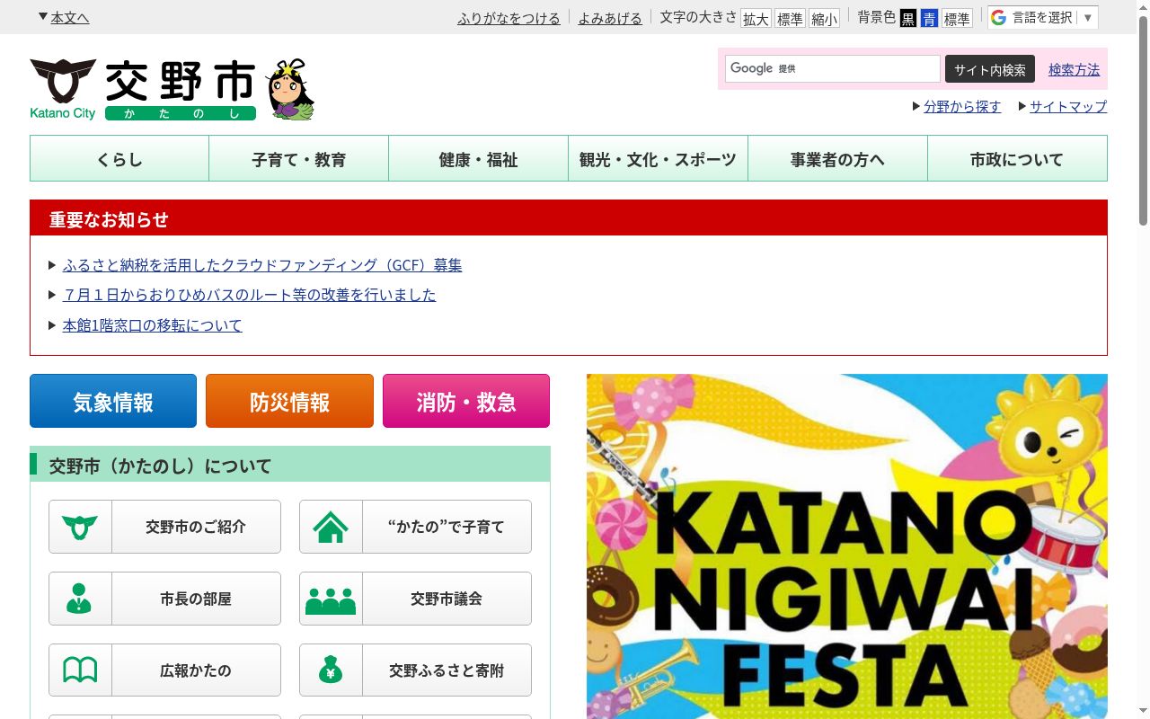Select black background color 黒
The height and width of the screenshot is (719, 1150).
[908, 18]
